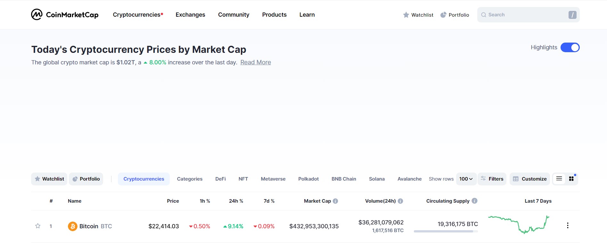Image resolution: width=607 pixels, height=243 pixels.
Task: Select the Cryptocurrencies tab
Action: (144, 179)
